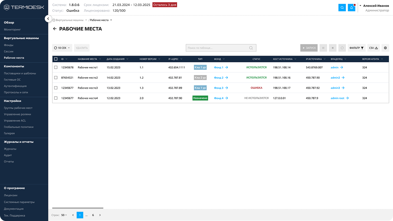Click the horizontal scrollbar below the table
The width and height of the screenshot is (393, 221).
click(x=78, y=208)
